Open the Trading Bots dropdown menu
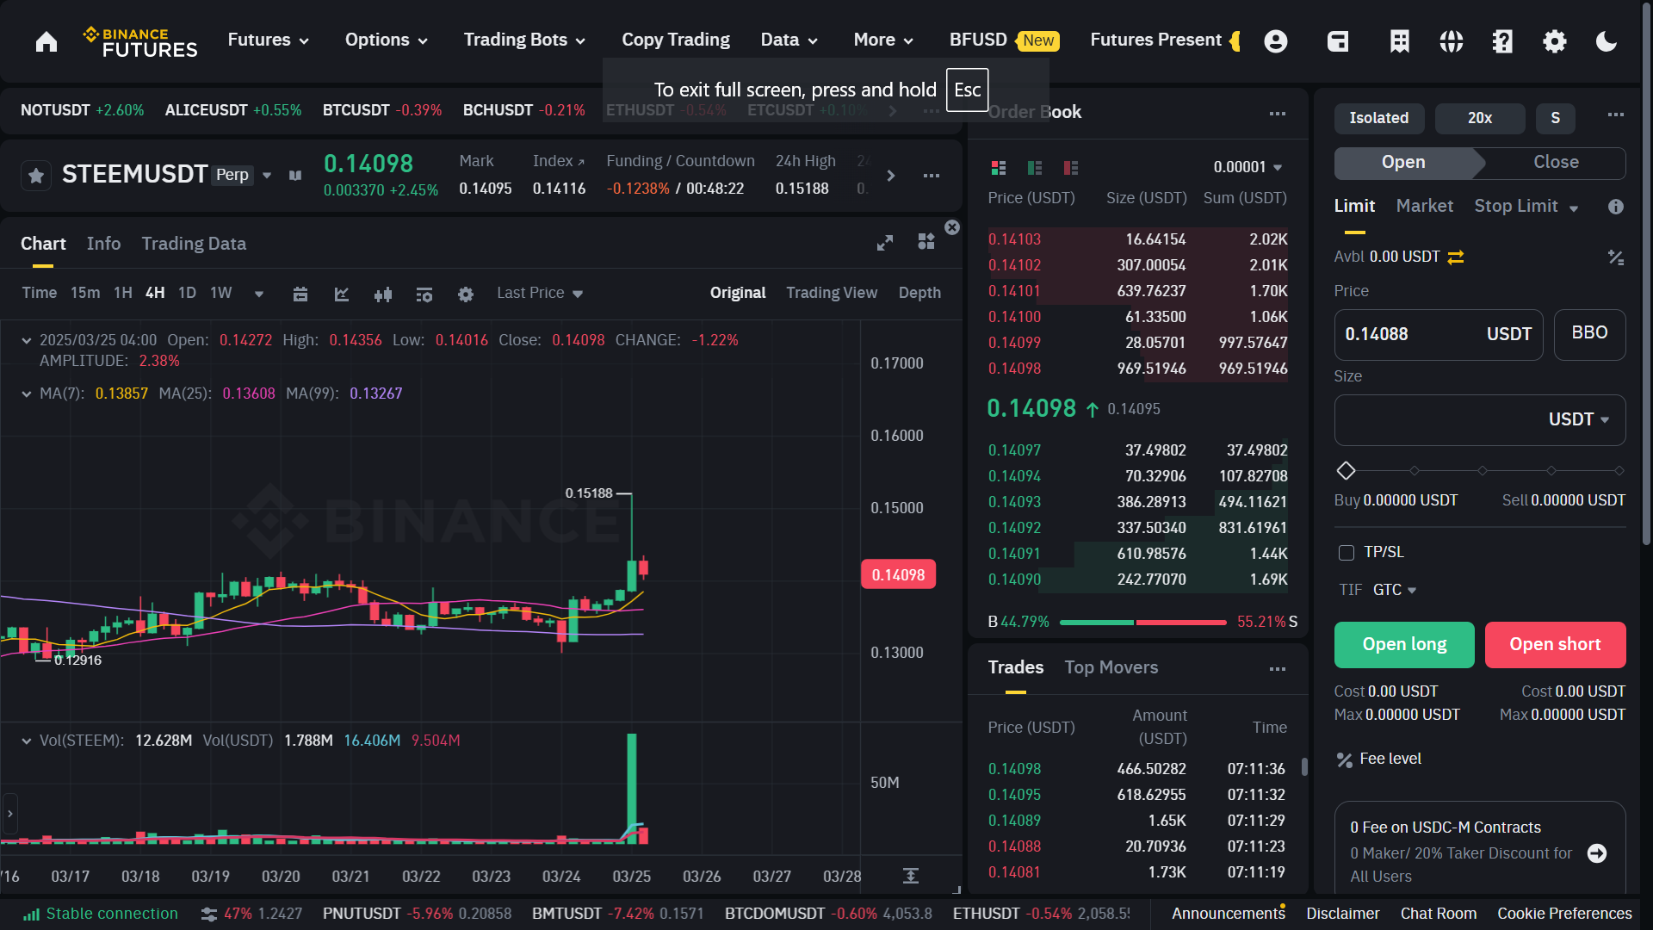Viewport: 1653px width, 930px height. (x=524, y=40)
